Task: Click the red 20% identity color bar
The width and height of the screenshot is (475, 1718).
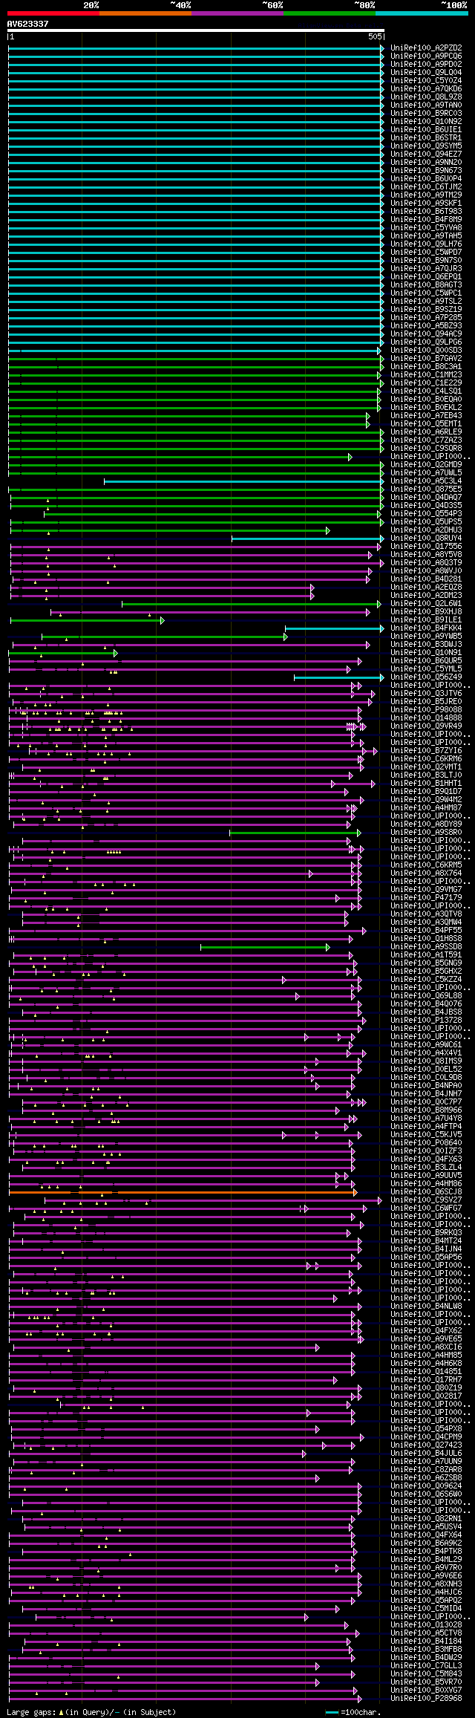Action: pyautogui.click(x=53, y=13)
